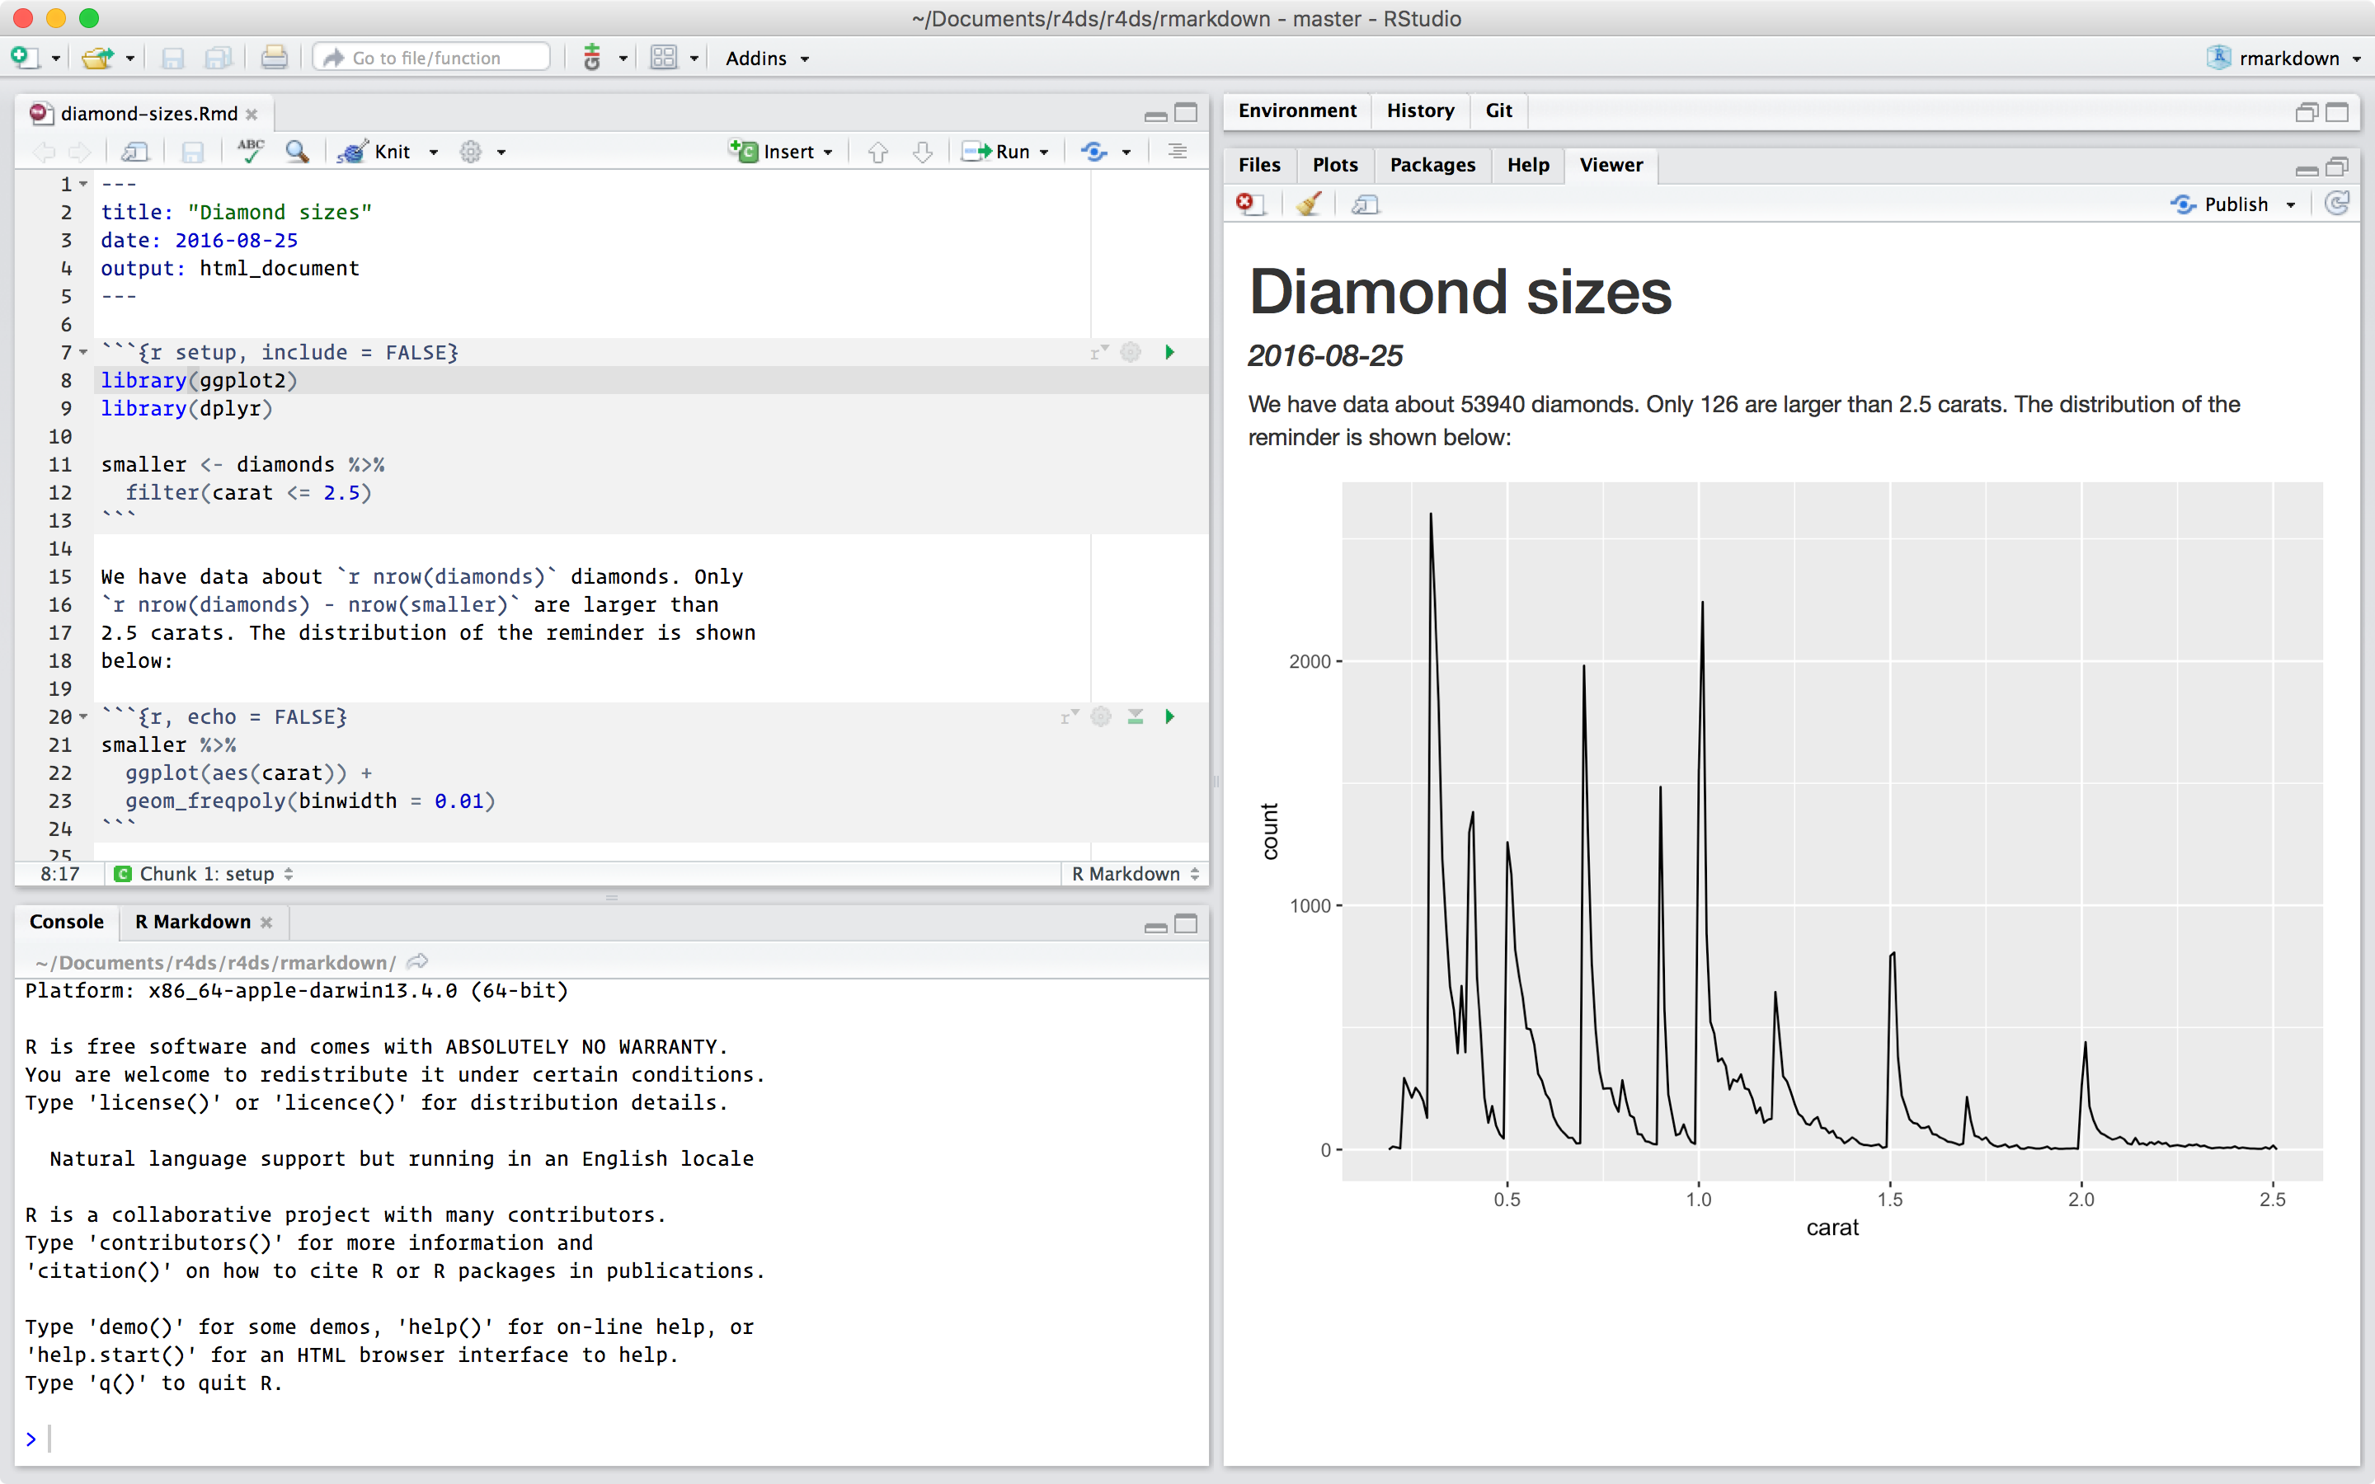Click the find/replace magnifier icon
Viewport: 2375px width, 1484px height.
(x=296, y=151)
